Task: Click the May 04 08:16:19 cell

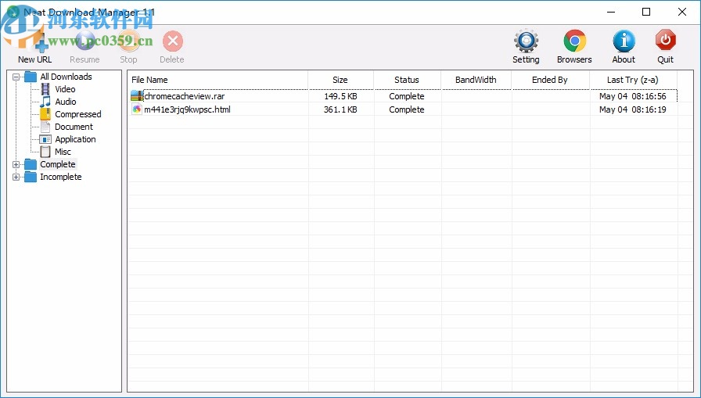Action: [x=633, y=109]
